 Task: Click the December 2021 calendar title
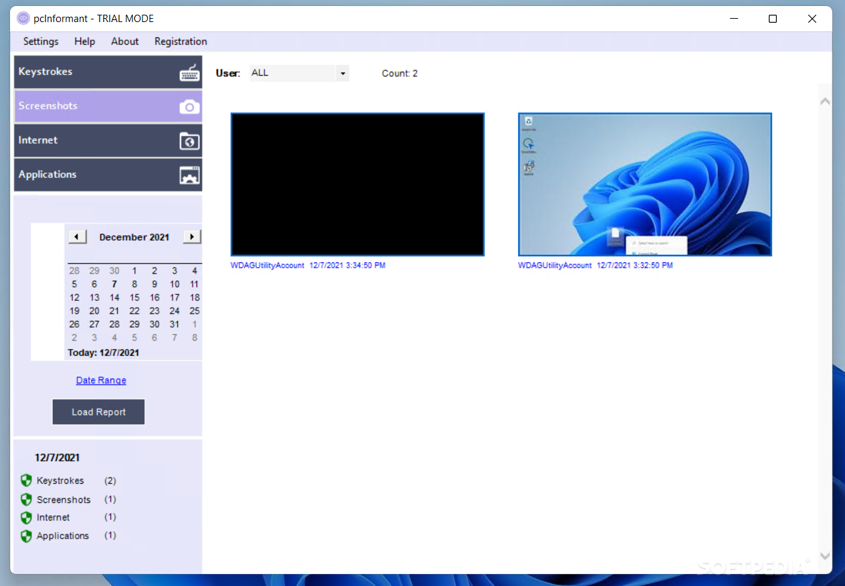[x=134, y=237]
